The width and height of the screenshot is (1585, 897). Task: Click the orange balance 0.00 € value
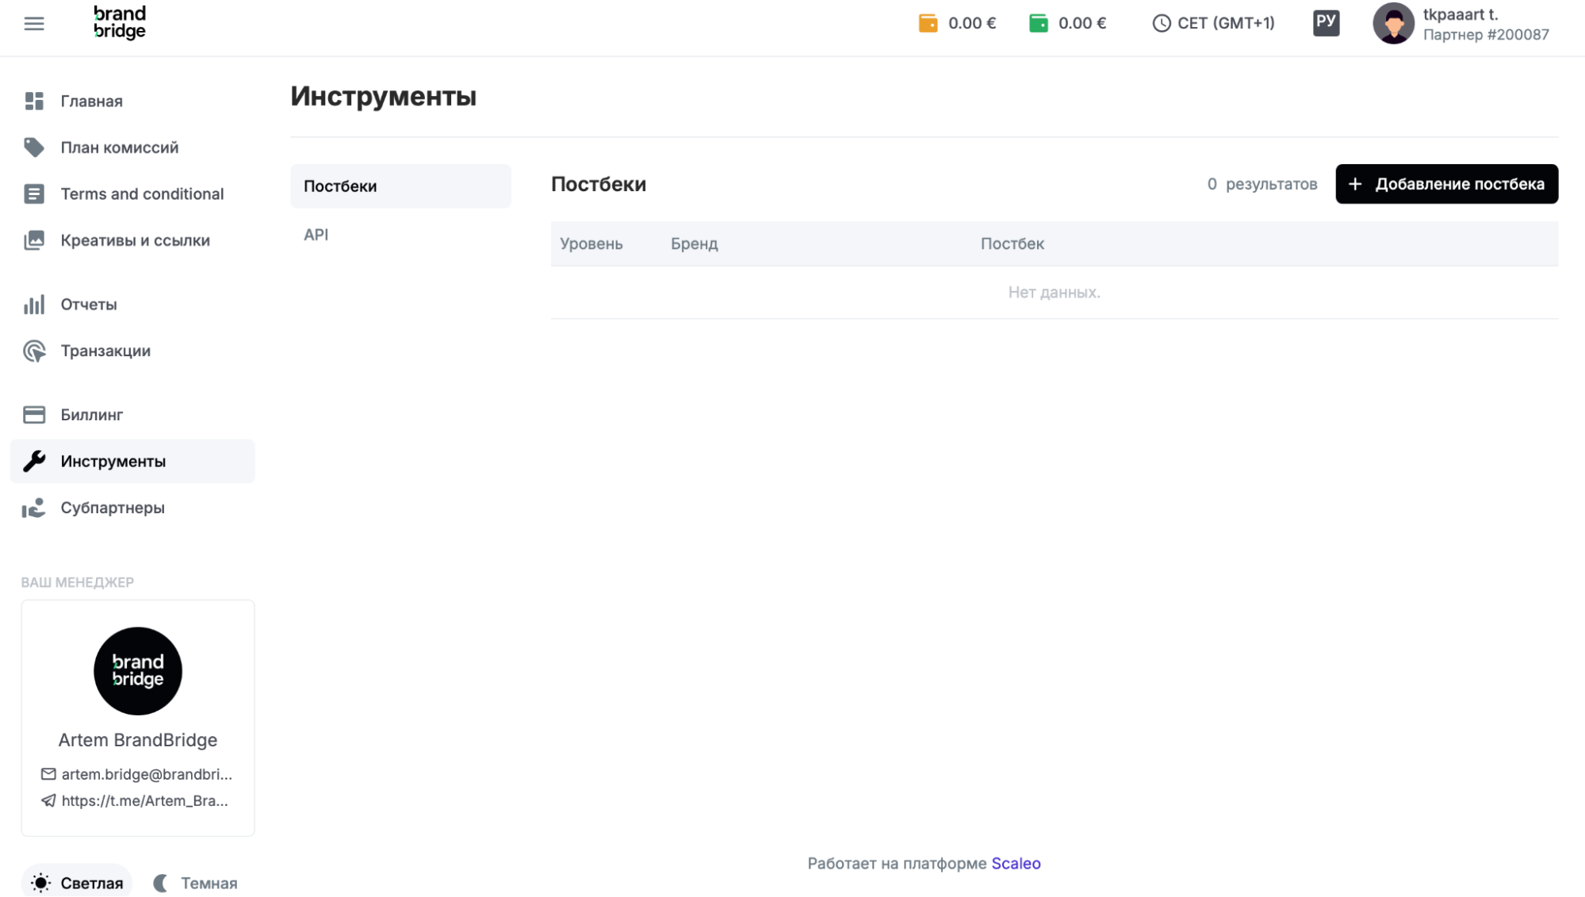point(972,23)
